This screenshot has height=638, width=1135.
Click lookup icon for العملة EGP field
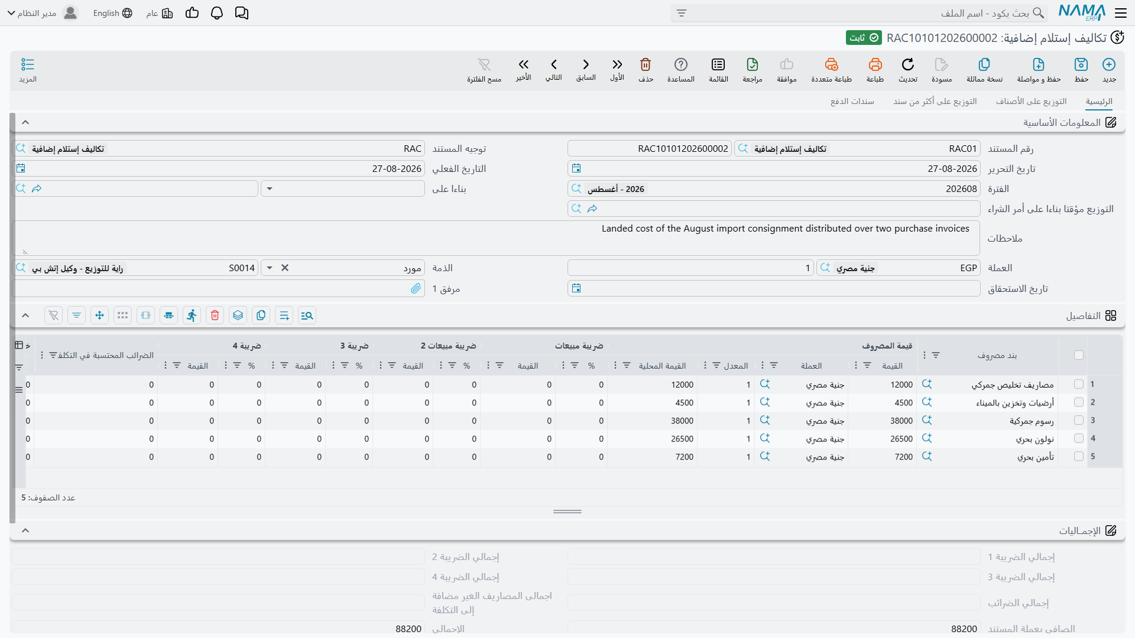(825, 268)
